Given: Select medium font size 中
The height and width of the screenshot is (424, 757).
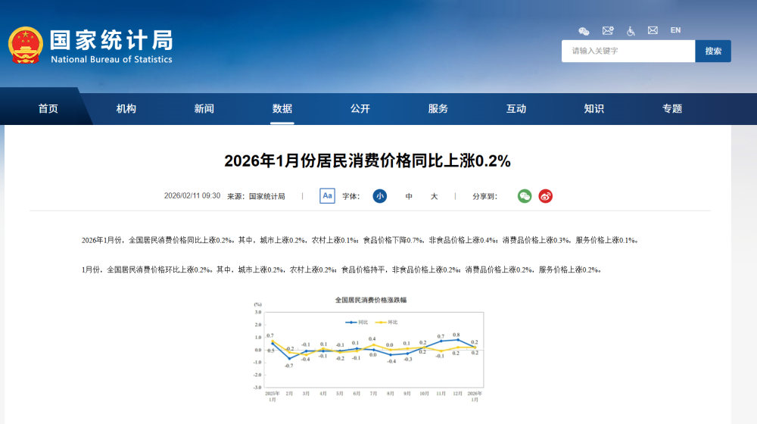Looking at the screenshot, I should [409, 196].
